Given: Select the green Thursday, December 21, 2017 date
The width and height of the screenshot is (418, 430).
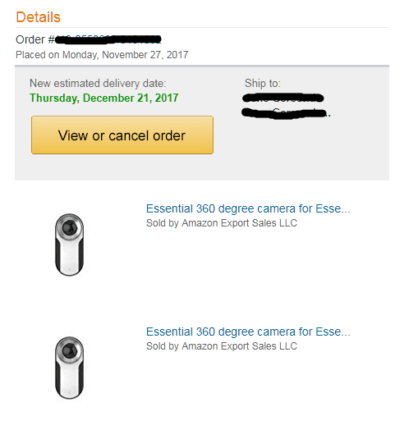Looking at the screenshot, I should [104, 98].
